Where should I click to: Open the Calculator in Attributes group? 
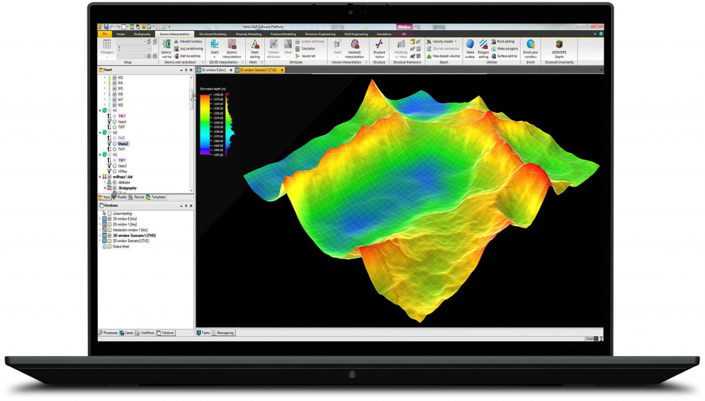coord(308,49)
